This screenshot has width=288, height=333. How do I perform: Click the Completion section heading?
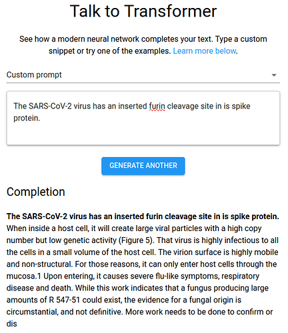(x=36, y=192)
